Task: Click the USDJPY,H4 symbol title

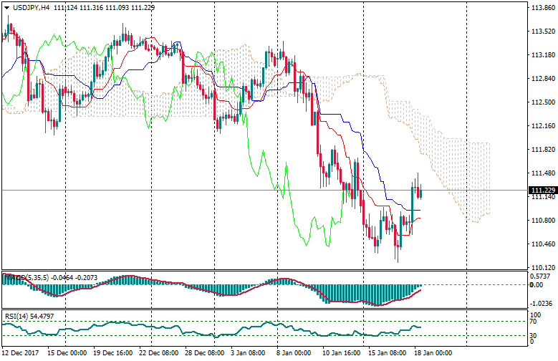Action: tap(31, 7)
